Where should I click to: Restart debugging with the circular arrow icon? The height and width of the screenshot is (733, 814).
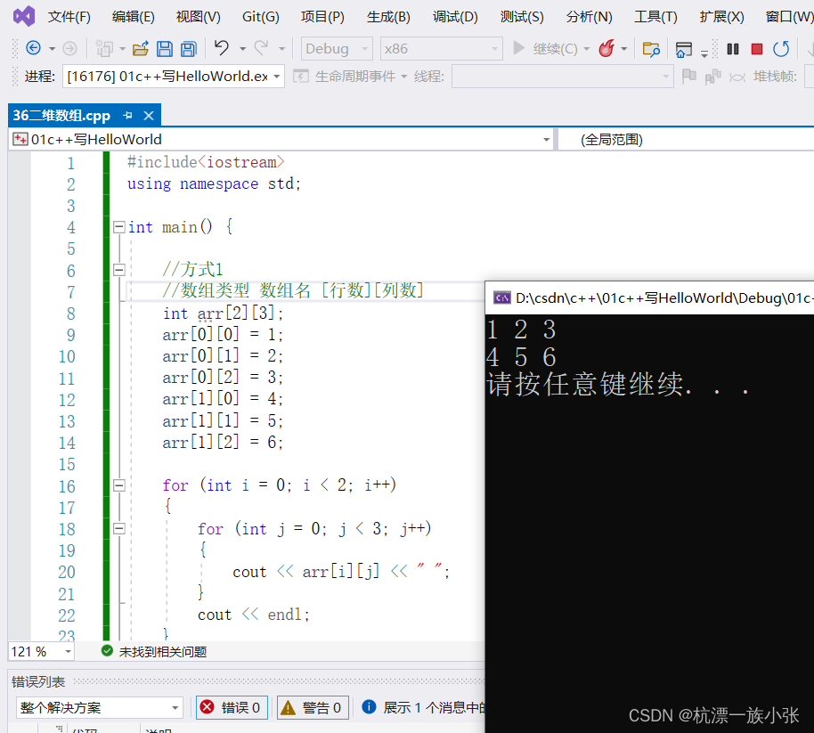781,49
